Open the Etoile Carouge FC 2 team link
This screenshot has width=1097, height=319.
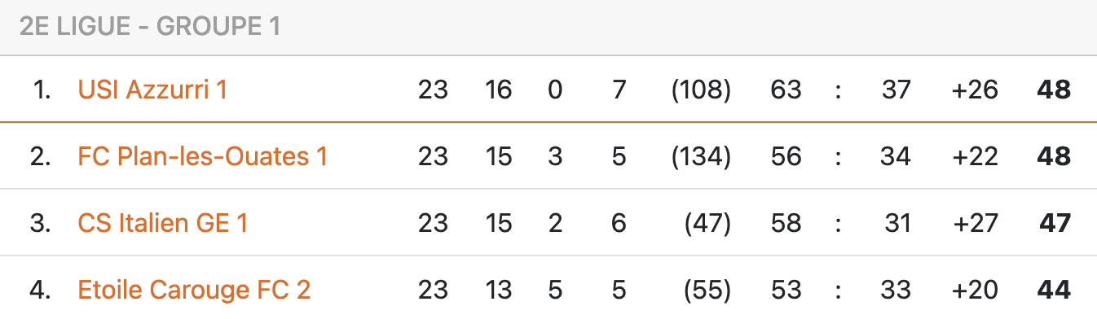[x=194, y=290]
